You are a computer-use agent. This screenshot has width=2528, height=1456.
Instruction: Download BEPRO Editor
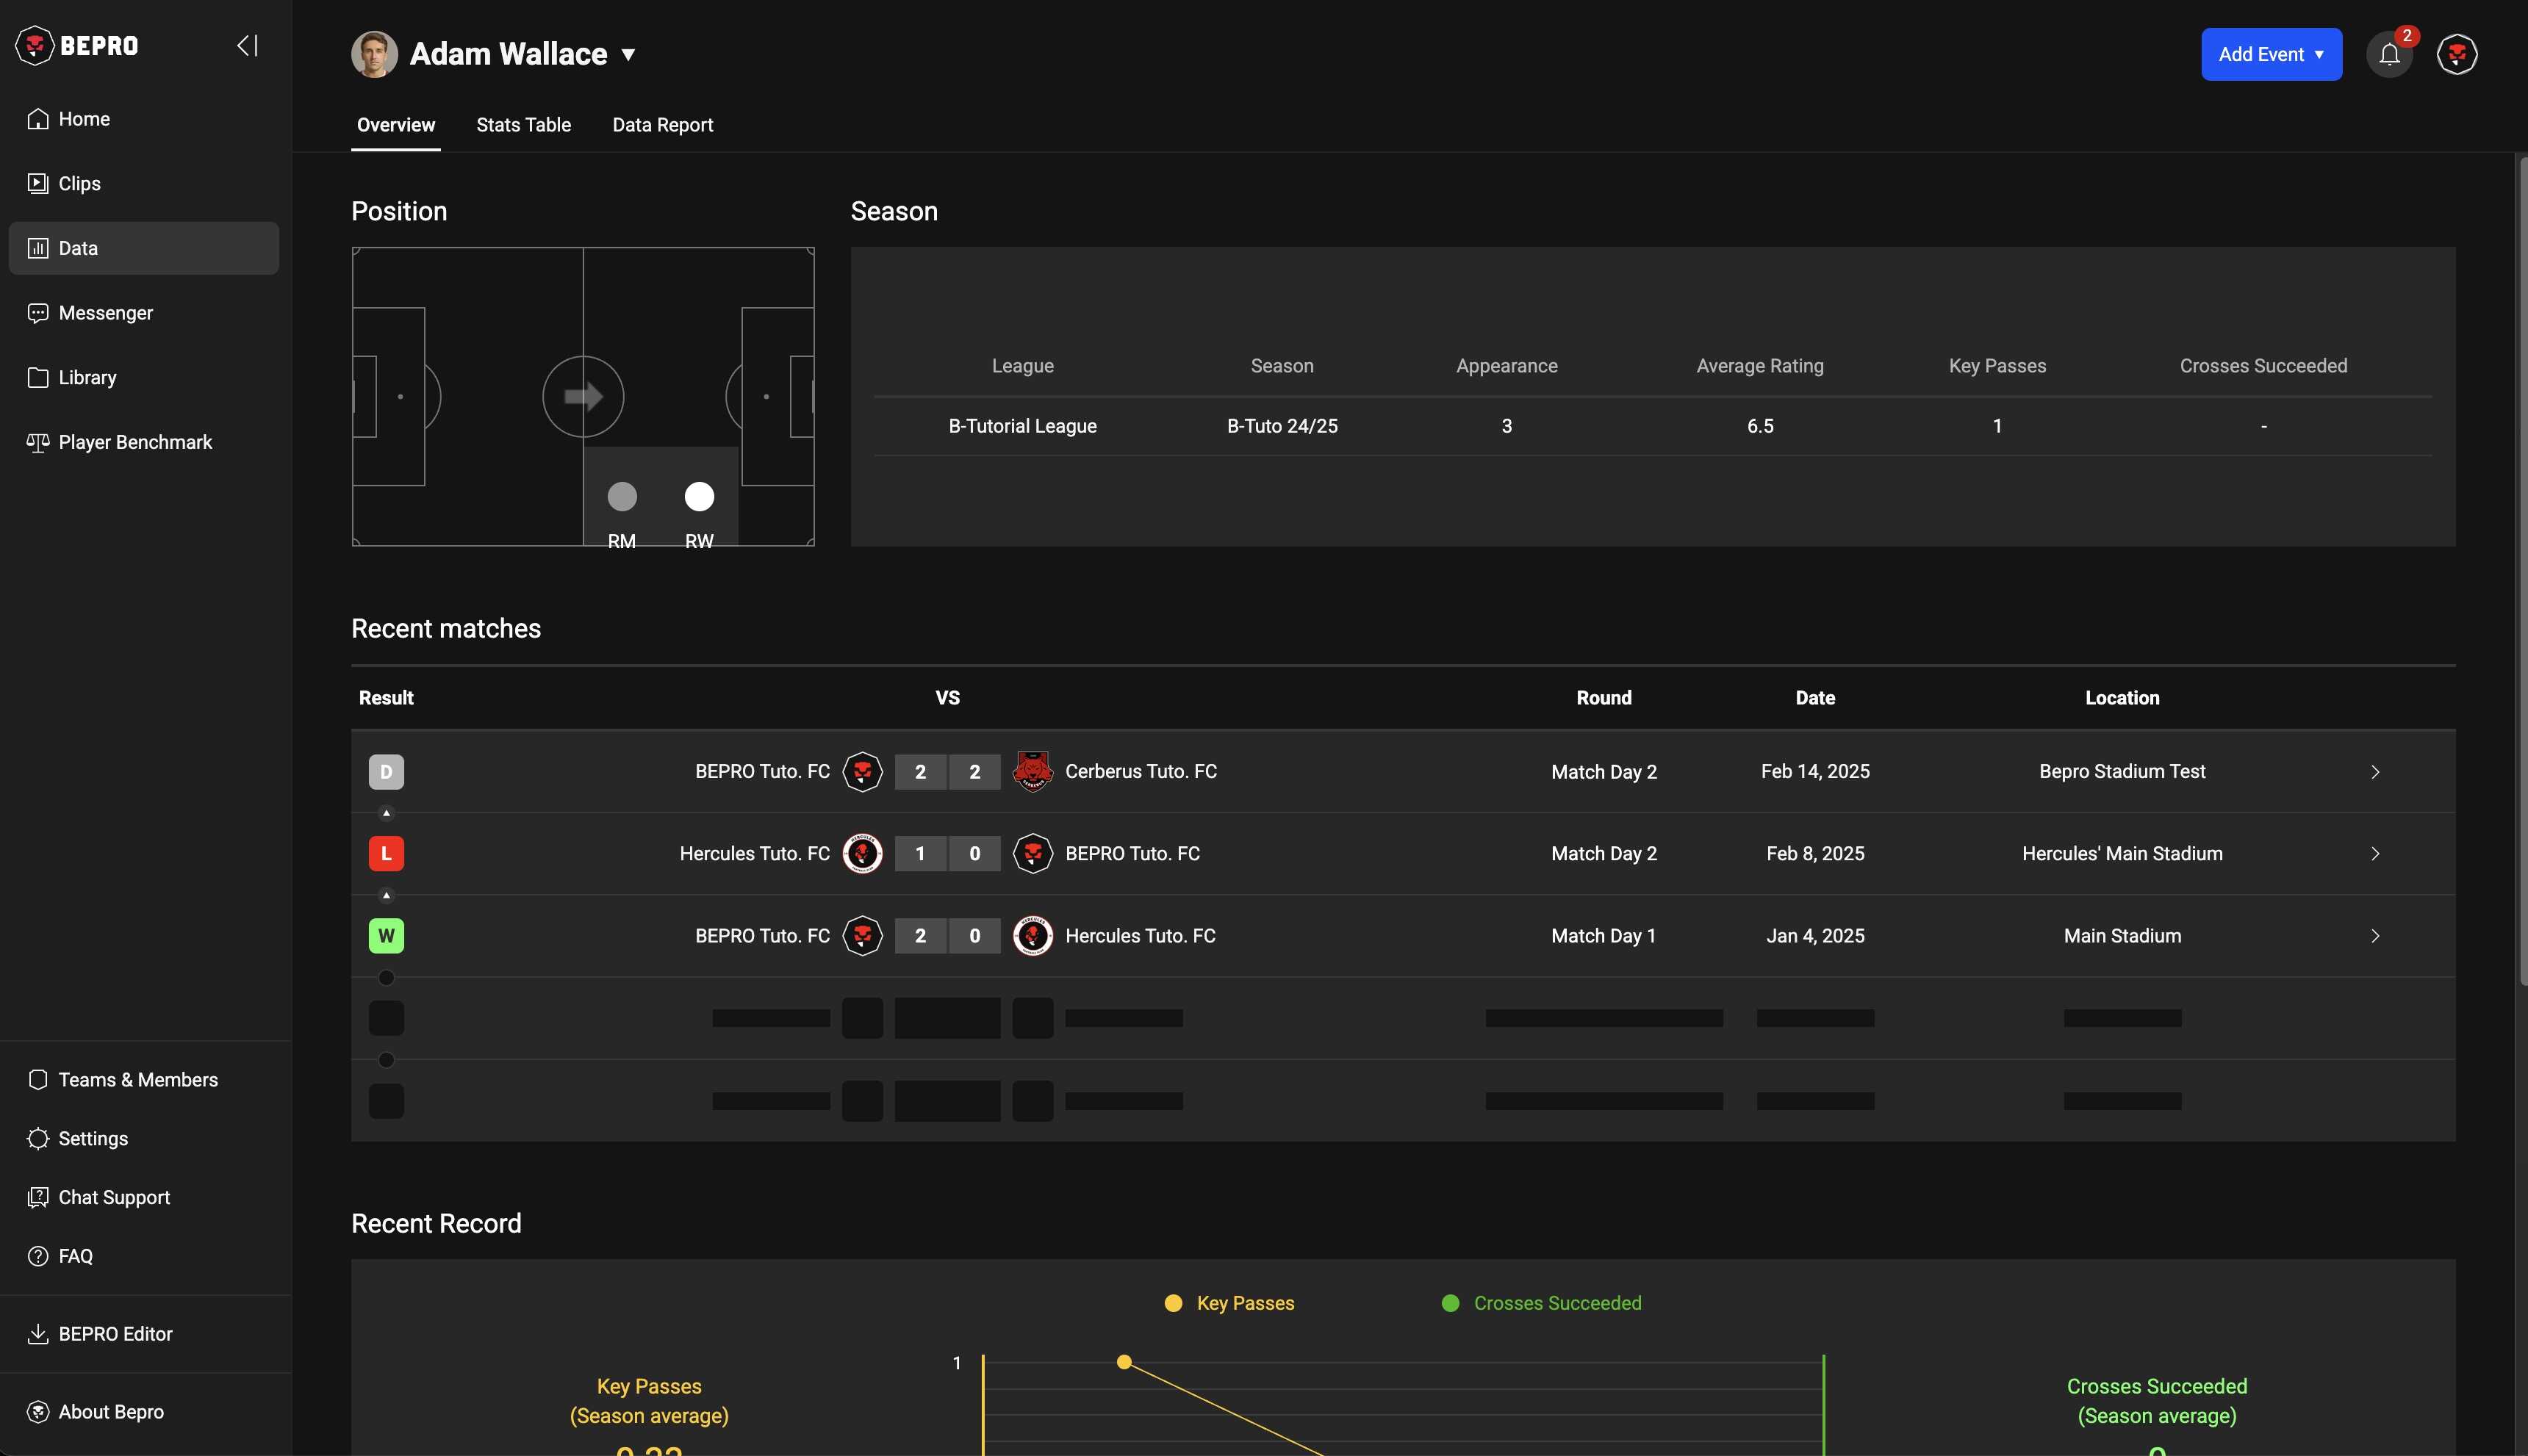pos(115,1334)
